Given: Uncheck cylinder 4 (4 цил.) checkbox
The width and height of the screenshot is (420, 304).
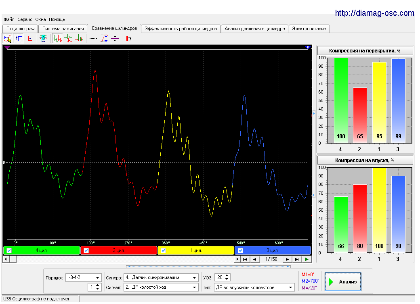Looking at the screenshot, I should click(9, 250).
